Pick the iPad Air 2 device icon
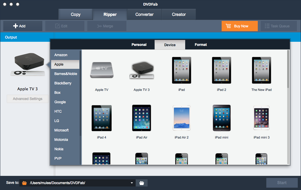The width and height of the screenshot is (301, 190). pos(181,118)
